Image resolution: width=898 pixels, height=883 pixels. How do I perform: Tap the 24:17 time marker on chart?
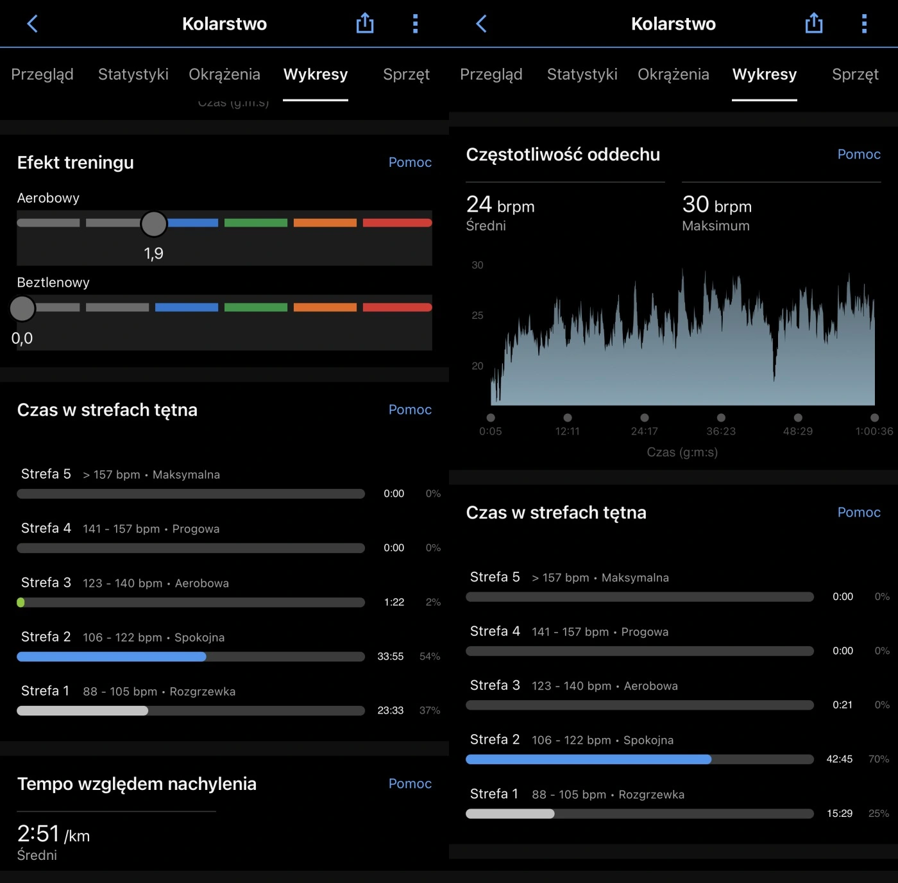(x=645, y=418)
